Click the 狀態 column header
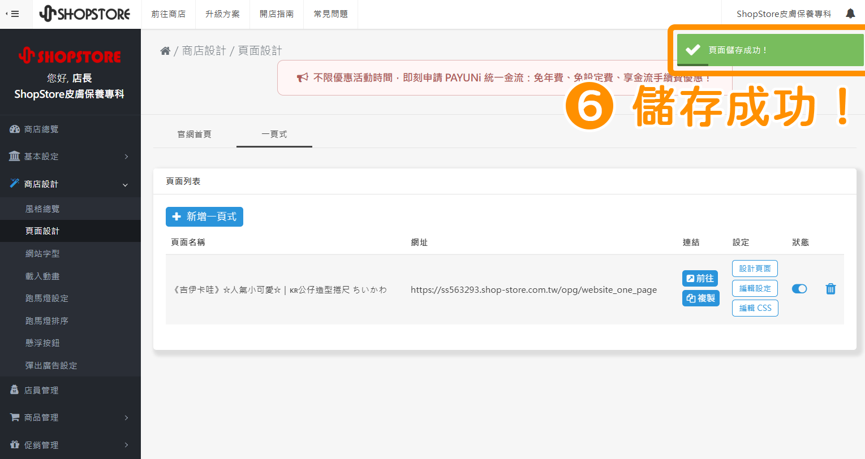Viewport: 865px width, 459px height. 801,242
